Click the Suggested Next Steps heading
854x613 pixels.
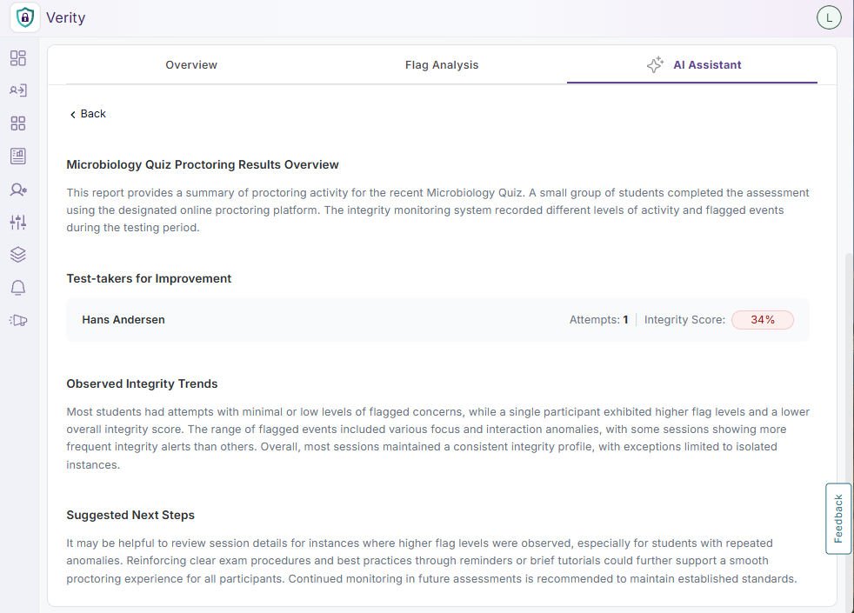(x=130, y=515)
